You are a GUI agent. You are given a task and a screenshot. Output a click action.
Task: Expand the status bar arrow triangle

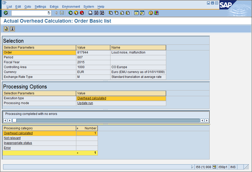coord(192,167)
